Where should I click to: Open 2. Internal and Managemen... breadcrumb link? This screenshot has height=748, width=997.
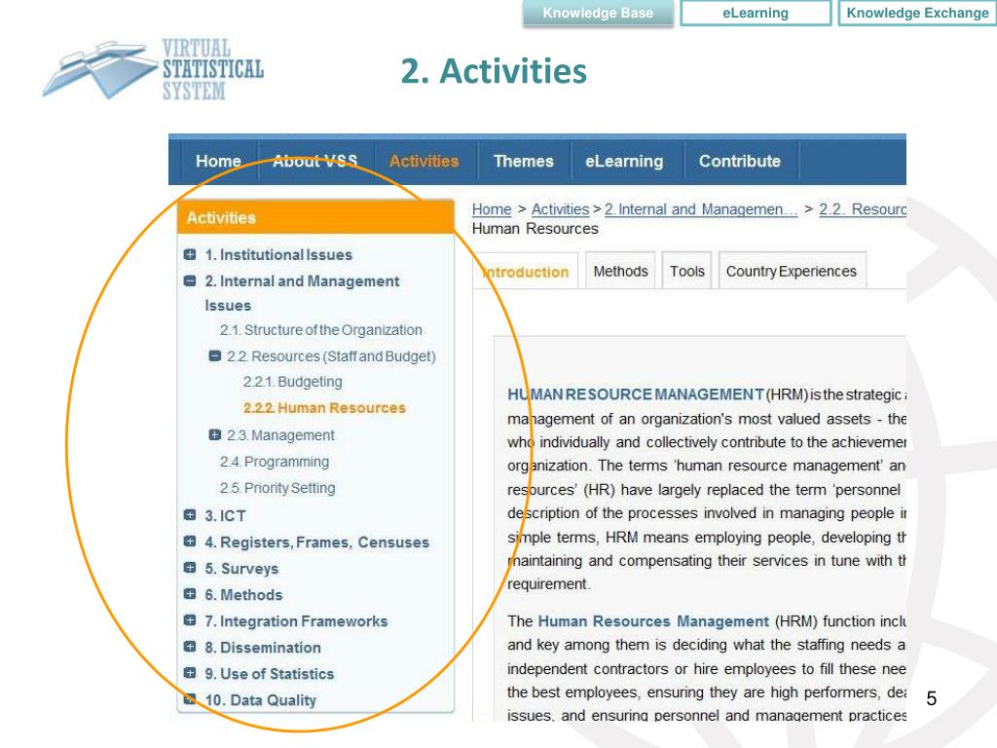701,209
